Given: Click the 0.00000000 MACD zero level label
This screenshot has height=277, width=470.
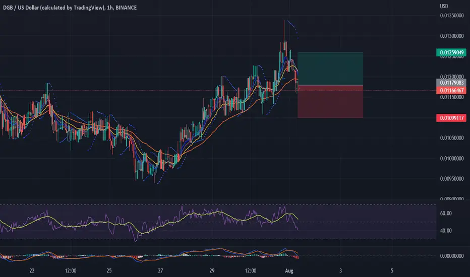Looking at the screenshot, I should pyautogui.click(x=452, y=256).
